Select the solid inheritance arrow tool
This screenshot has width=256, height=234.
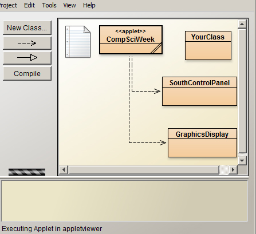[x=27, y=58]
